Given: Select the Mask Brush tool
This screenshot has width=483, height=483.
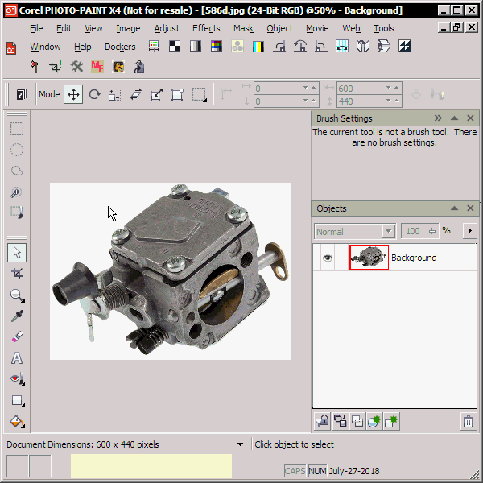Looking at the screenshot, I should (17, 213).
